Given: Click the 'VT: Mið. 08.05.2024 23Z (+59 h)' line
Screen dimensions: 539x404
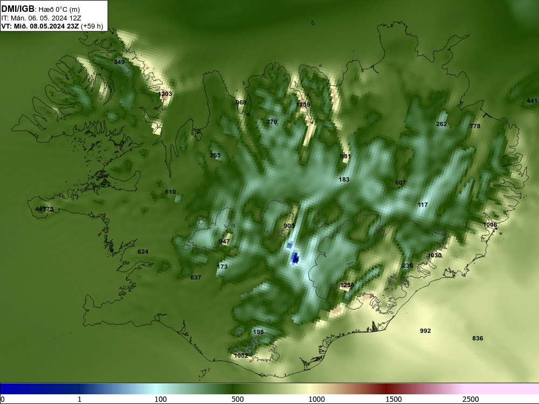Looking at the screenshot, I should click(x=52, y=26).
